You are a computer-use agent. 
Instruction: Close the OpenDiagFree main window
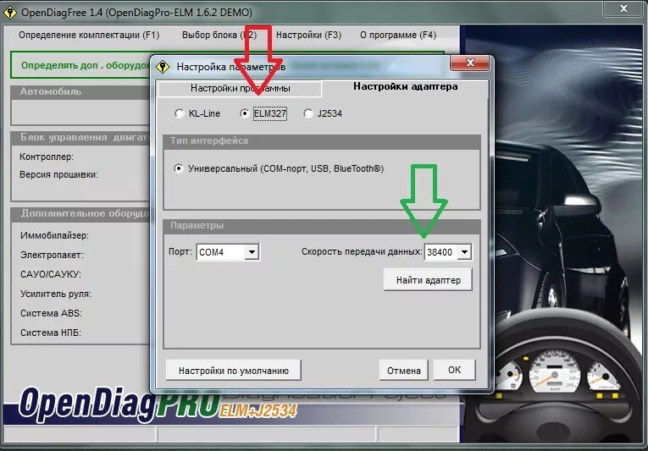[623, 8]
